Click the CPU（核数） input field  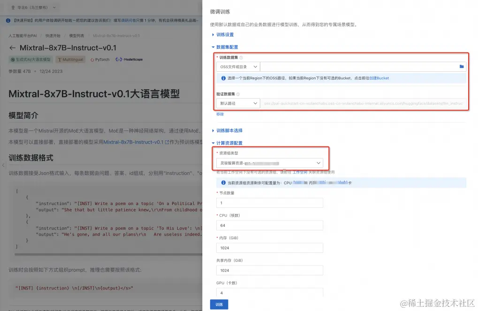click(270, 226)
